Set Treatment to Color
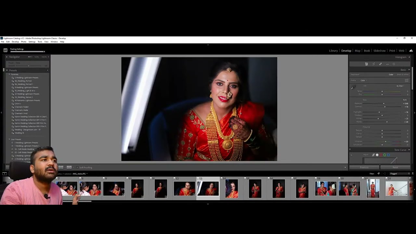416x234 pixels. (x=391, y=74)
